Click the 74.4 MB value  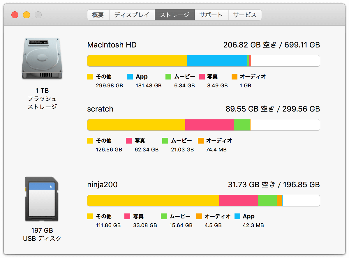[x=216, y=150]
